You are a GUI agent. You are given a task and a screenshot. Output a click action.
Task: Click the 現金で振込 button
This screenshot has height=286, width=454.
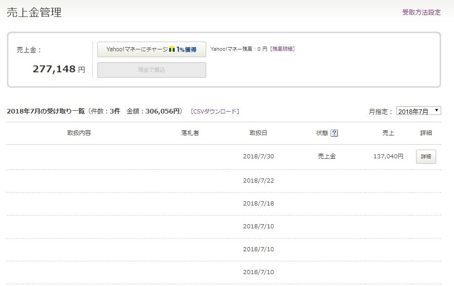(152, 70)
